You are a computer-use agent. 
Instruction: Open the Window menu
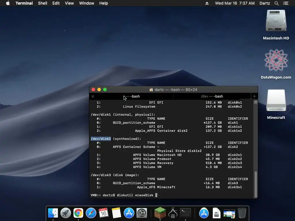(x=86, y=3)
